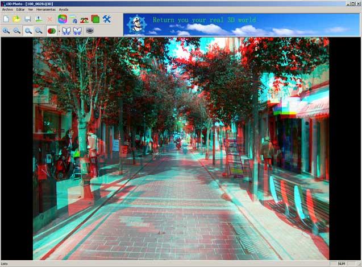The image size is (362, 267).
Task: Toggle the red-green anaglyph circles button
Action: click(x=51, y=31)
